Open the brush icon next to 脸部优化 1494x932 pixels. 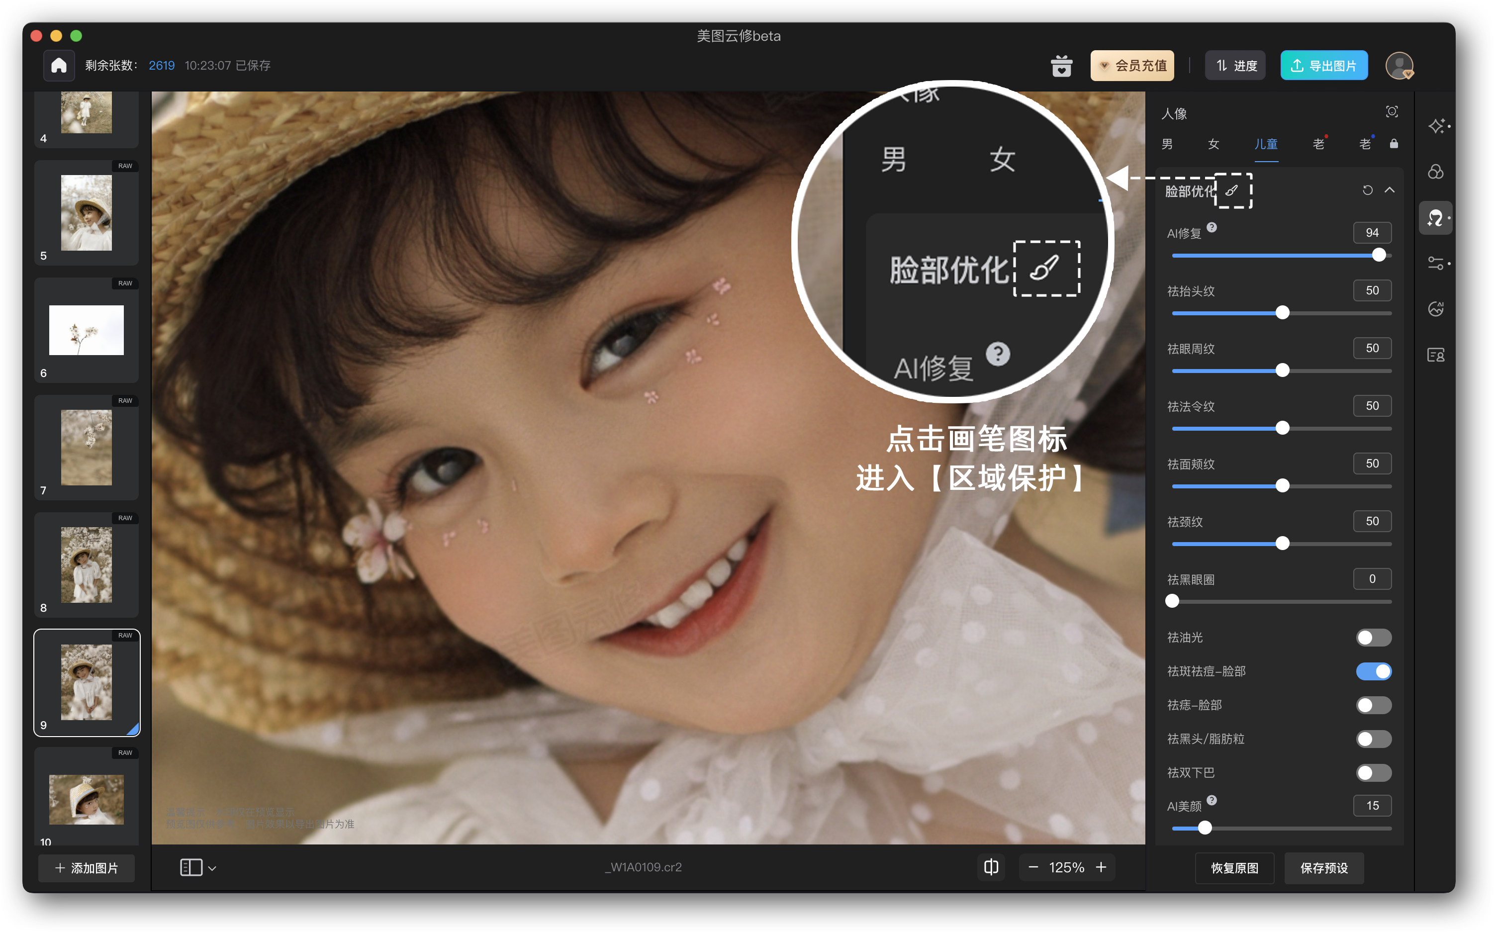1231,190
